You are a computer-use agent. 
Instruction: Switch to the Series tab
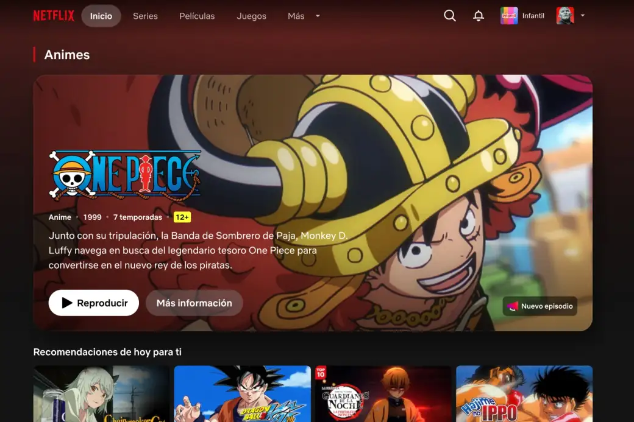click(145, 16)
